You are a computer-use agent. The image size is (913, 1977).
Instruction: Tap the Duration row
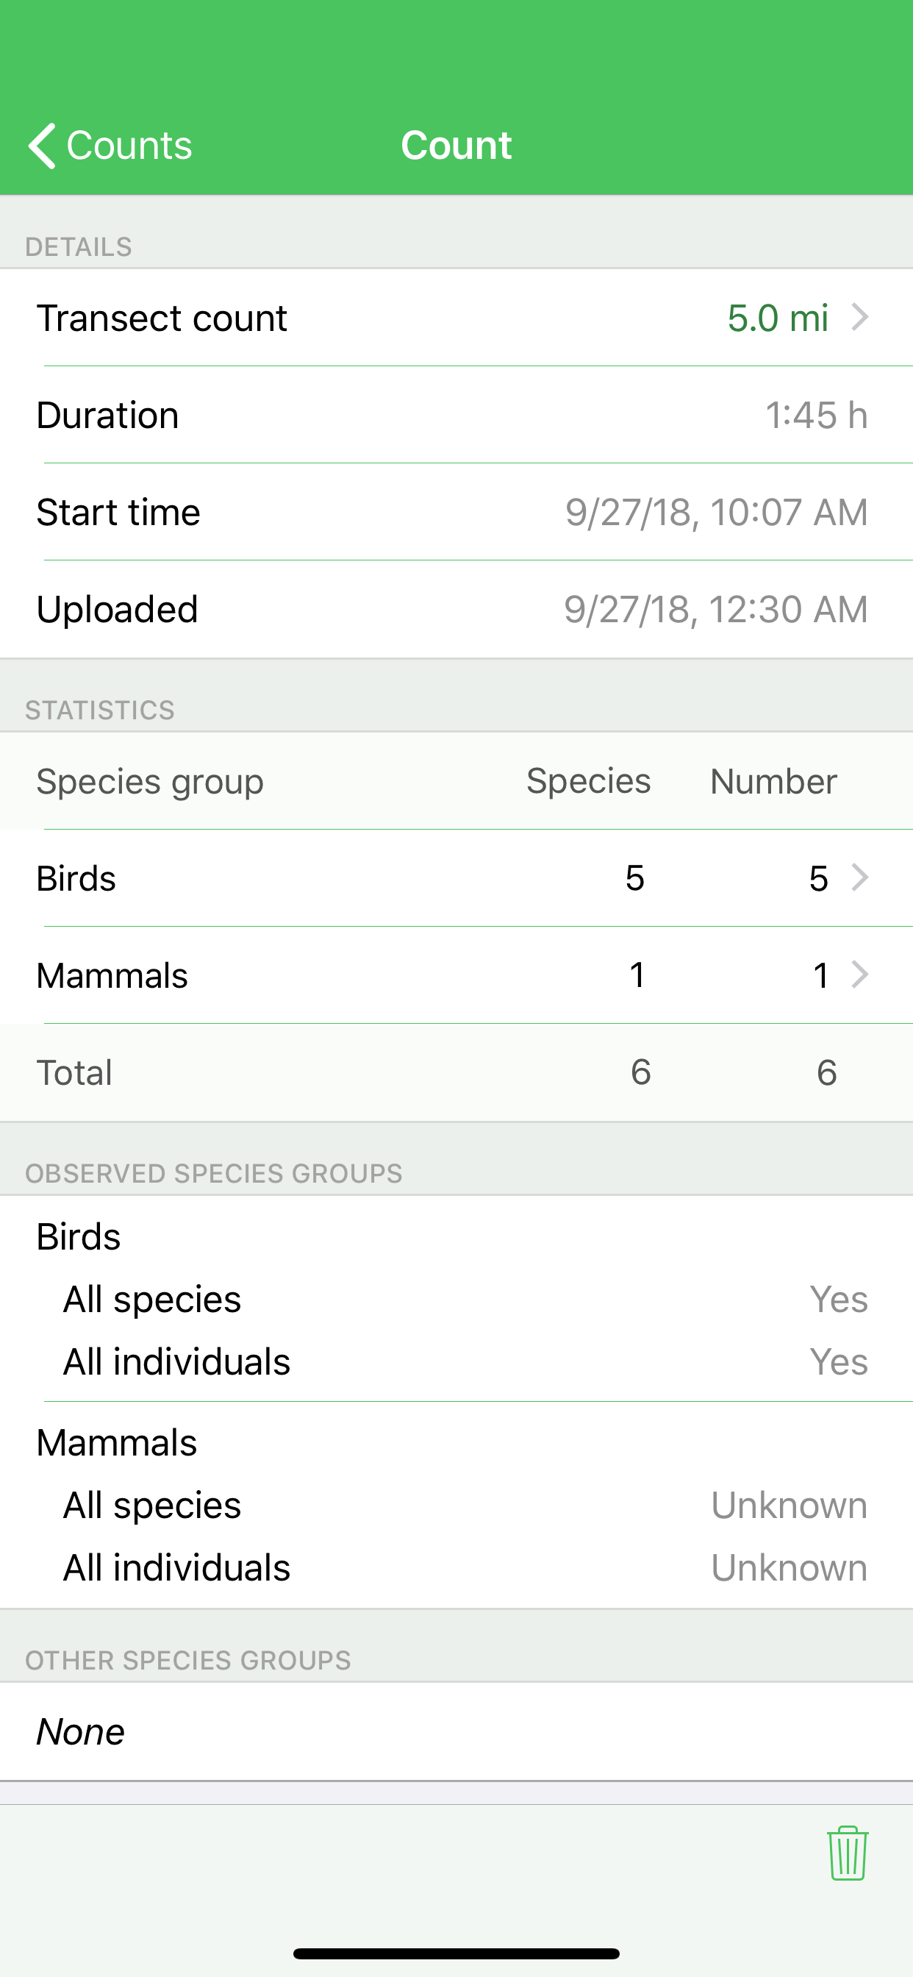(456, 416)
